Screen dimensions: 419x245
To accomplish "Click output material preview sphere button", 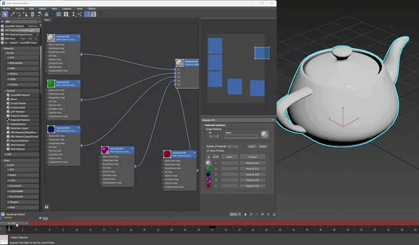I will 264,134.
